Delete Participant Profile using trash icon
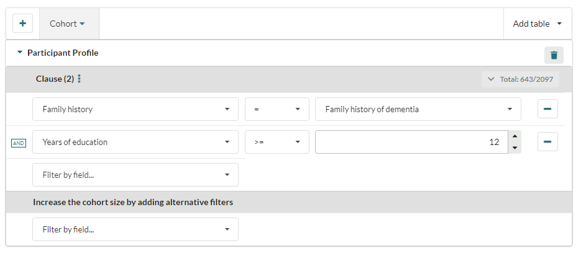 (554, 55)
